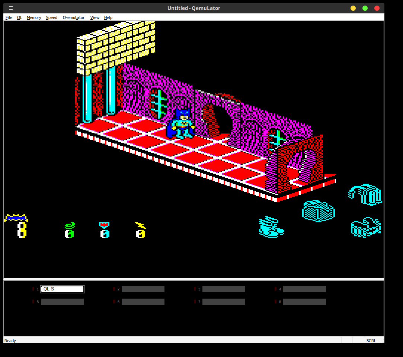Click drive 1 activity LED indicator
This screenshot has width=403, height=357.
tap(33, 289)
